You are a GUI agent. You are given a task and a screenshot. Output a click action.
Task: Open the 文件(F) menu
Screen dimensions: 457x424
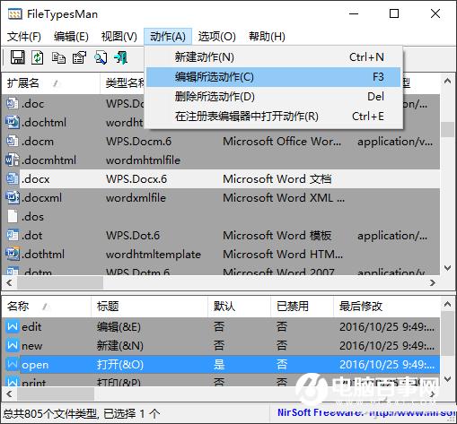24,37
